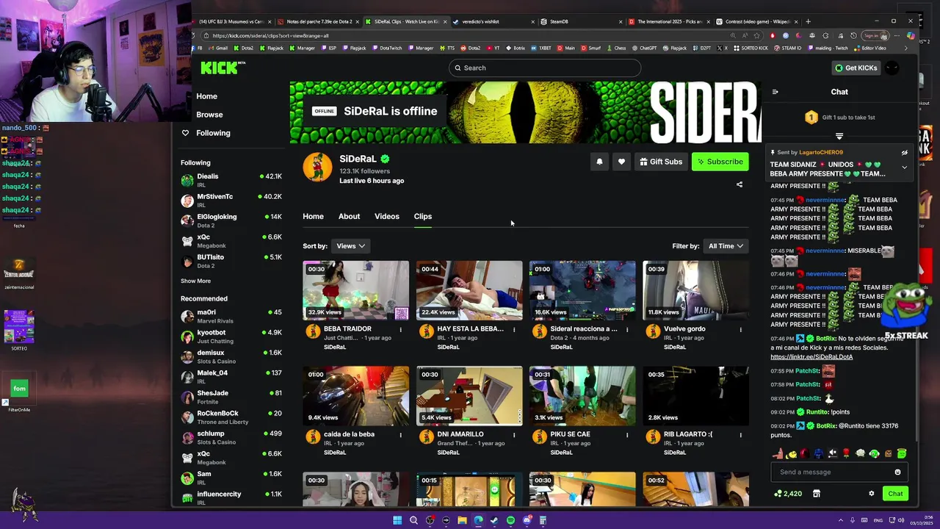Open kyootbot in Recommended list
The height and width of the screenshot is (529, 940).
click(x=231, y=336)
